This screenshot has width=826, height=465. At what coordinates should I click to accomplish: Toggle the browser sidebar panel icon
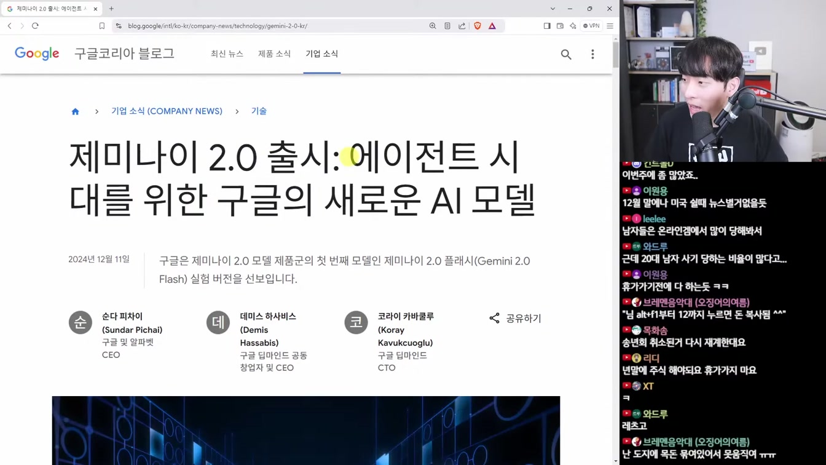tap(547, 26)
